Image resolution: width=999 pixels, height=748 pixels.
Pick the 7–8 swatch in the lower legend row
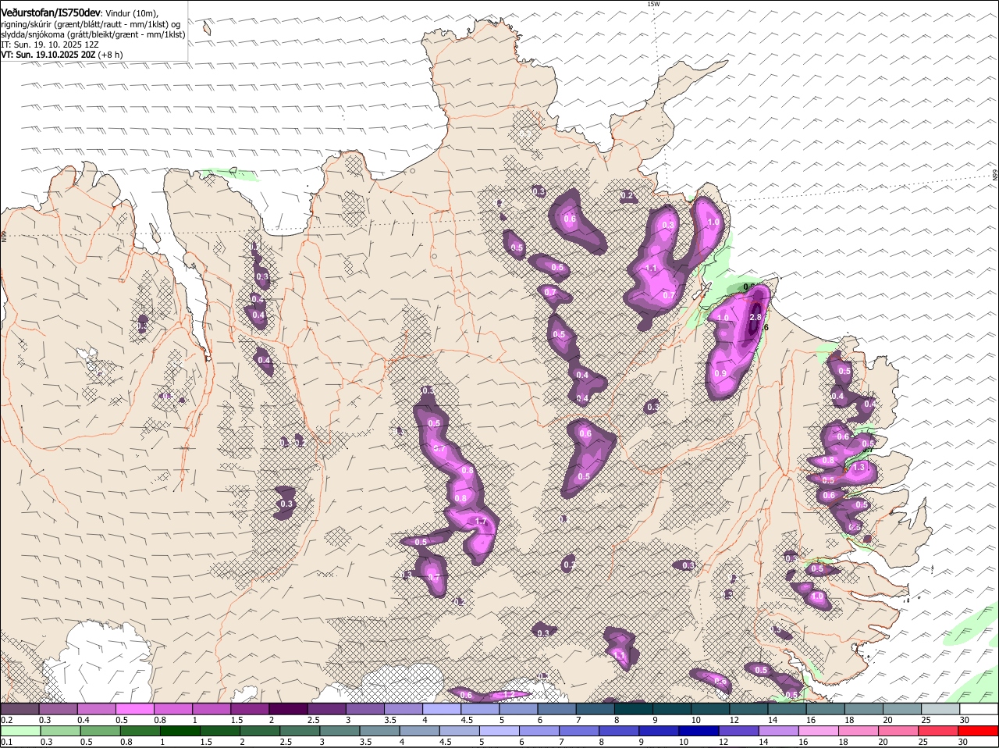click(579, 732)
